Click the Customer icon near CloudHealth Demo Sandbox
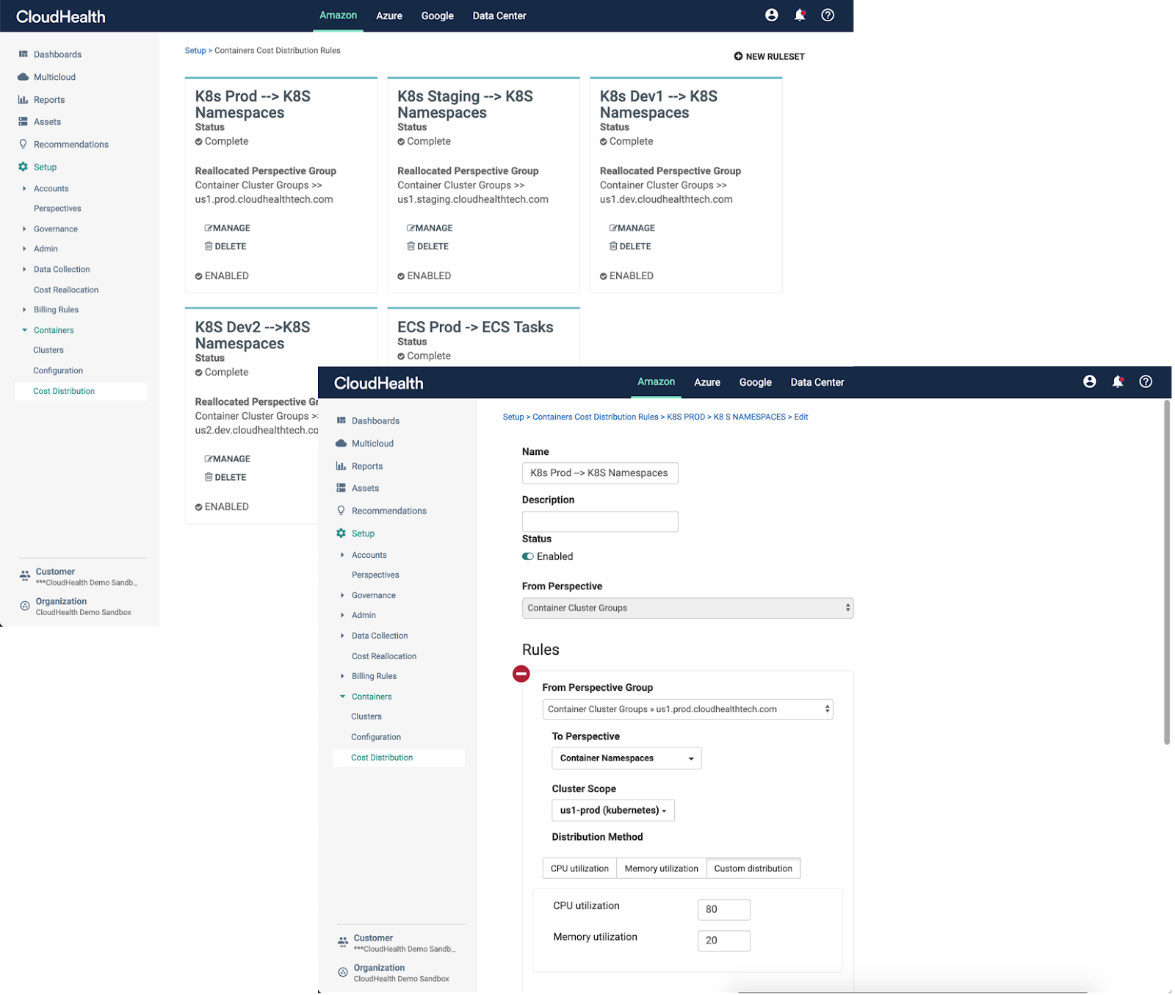 pos(342,941)
